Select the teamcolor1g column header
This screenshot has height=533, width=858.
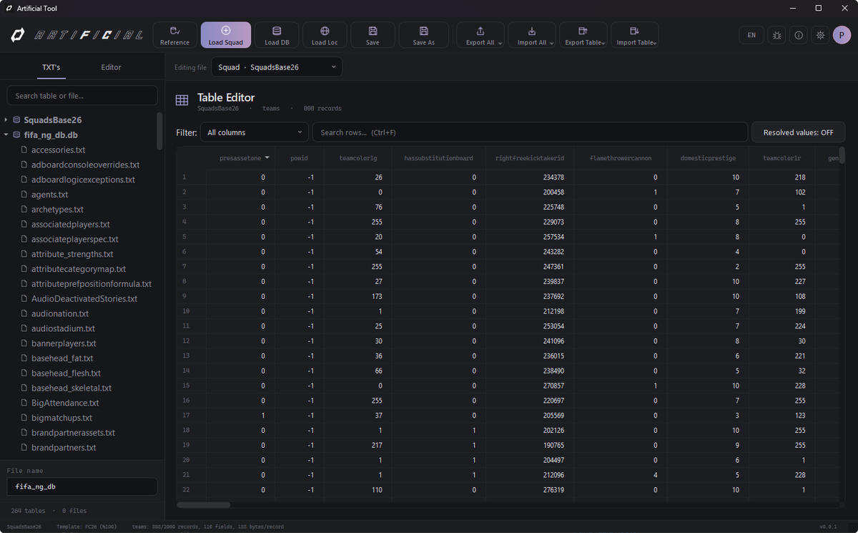click(358, 158)
